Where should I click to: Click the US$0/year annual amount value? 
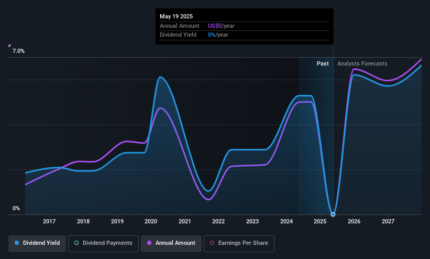(222, 26)
